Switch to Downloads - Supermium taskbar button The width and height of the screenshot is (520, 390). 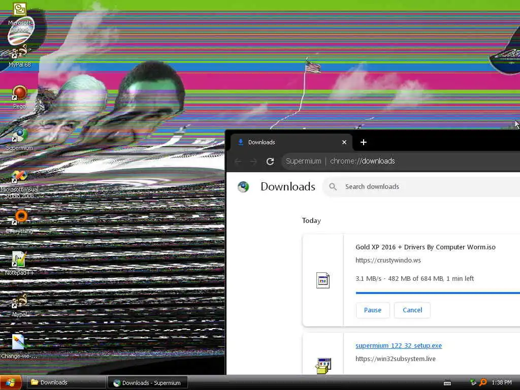[148, 383]
